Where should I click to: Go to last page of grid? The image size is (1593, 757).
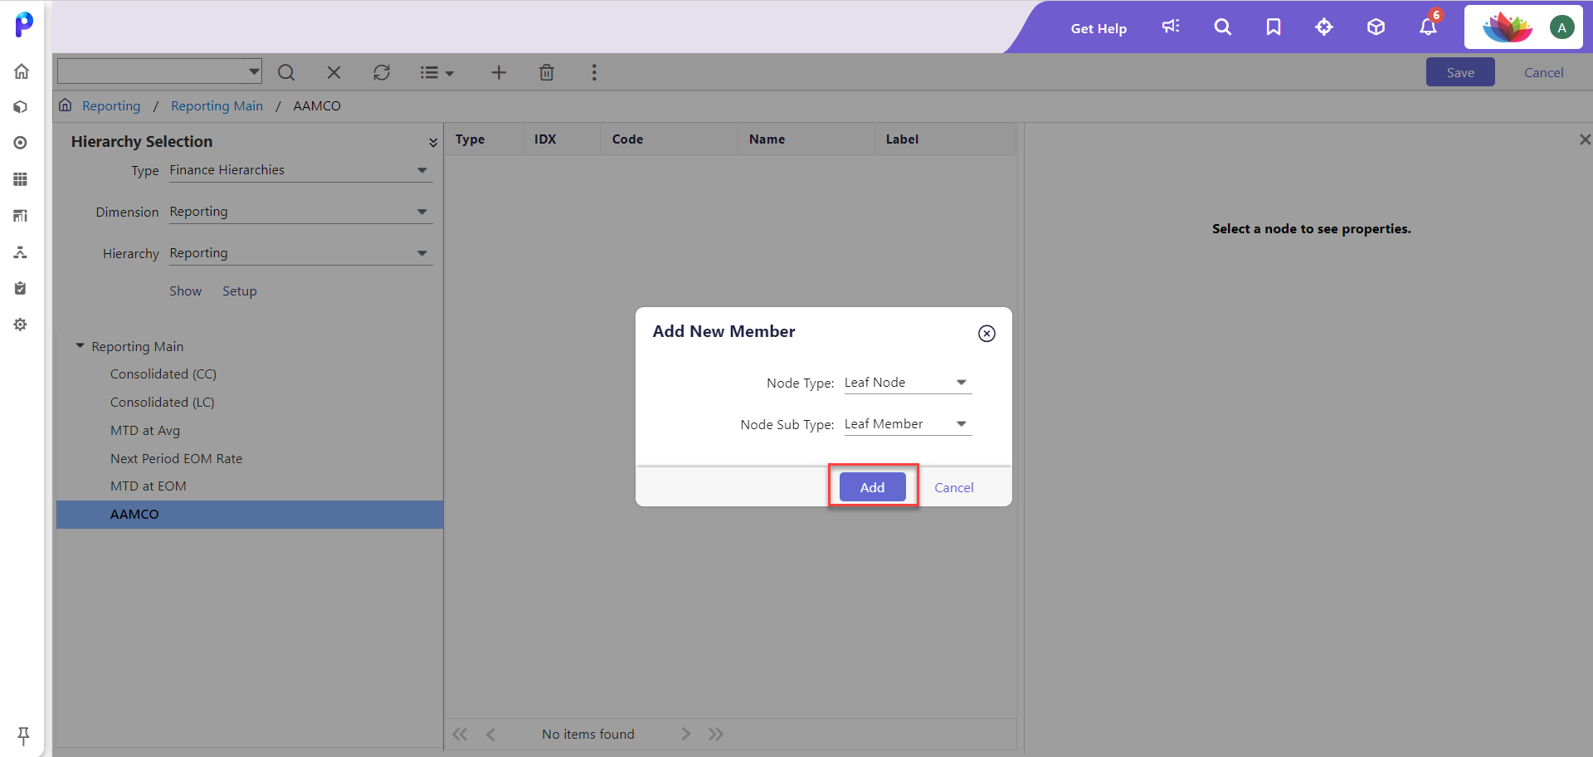(716, 735)
